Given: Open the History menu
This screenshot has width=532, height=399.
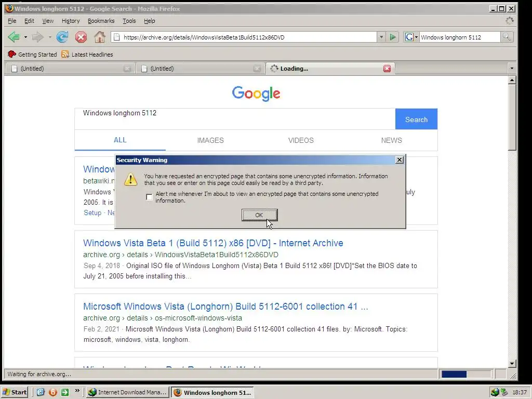Looking at the screenshot, I should [71, 21].
